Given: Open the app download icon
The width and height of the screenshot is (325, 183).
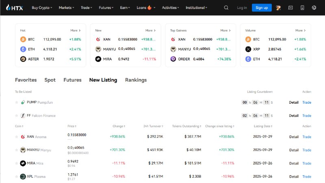Looking at the screenshot, I should click(x=302, y=8).
